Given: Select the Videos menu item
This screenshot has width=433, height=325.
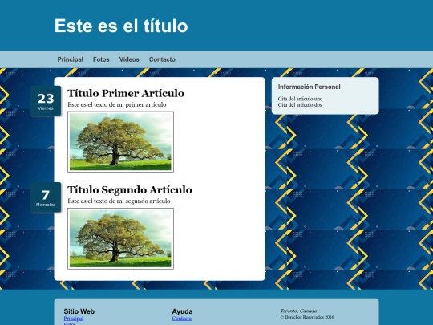Looking at the screenshot, I should [129, 59].
